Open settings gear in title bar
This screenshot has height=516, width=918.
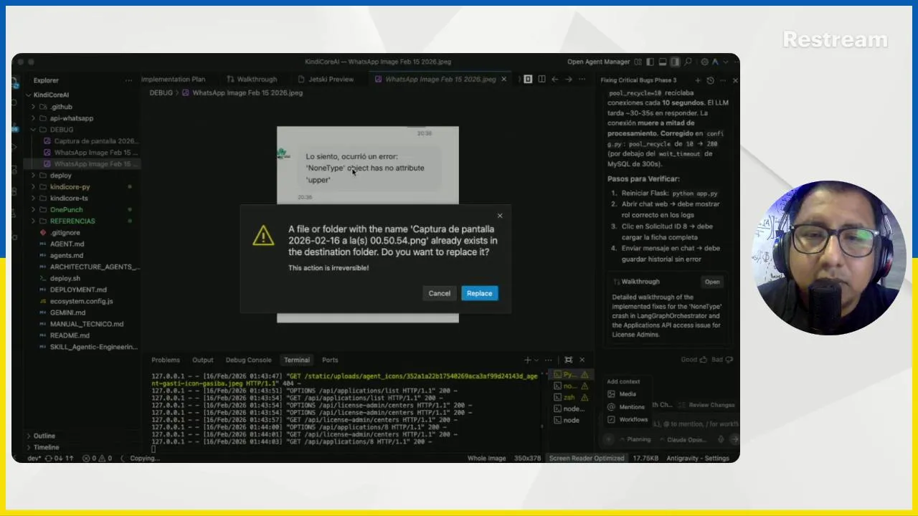click(x=704, y=62)
